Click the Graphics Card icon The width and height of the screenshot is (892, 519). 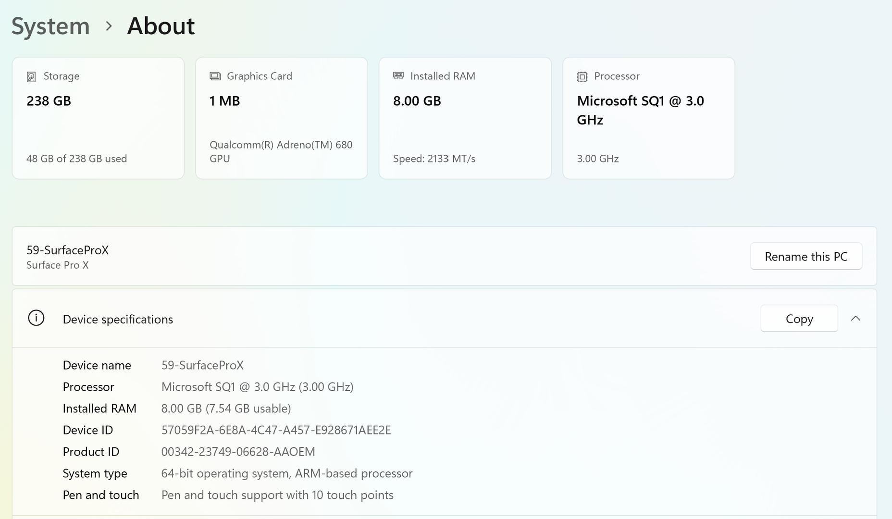pyautogui.click(x=215, y=76)
